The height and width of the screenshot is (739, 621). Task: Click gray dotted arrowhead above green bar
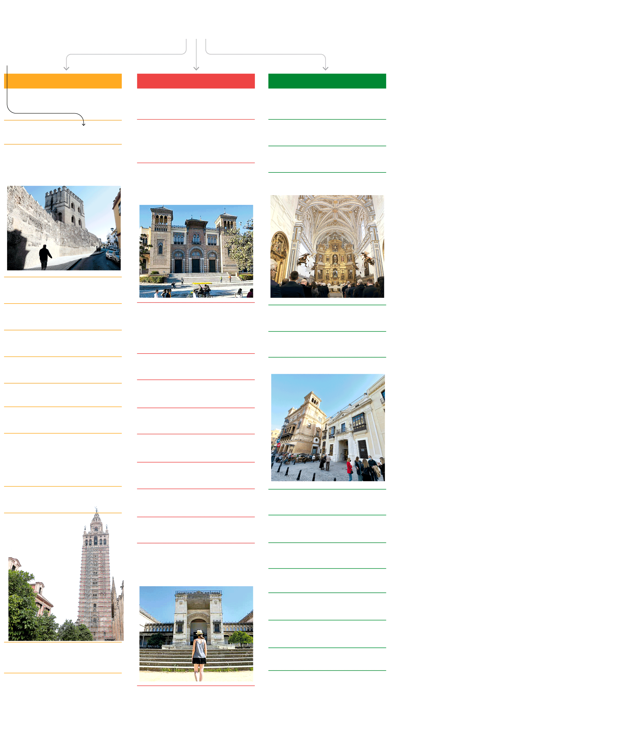(x=325, y=68)
